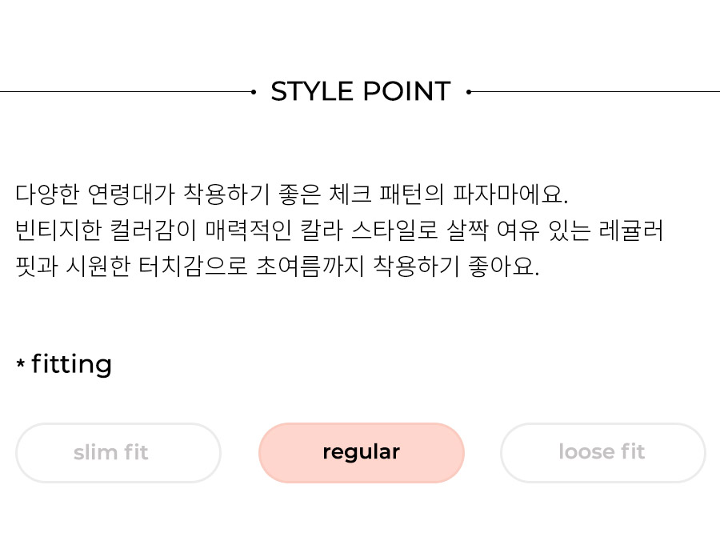Click the word 초여름까지 in last line

click(310, 266)
